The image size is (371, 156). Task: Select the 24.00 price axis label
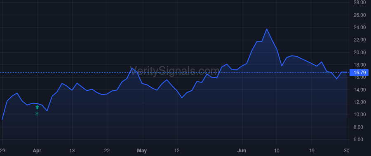359,28
